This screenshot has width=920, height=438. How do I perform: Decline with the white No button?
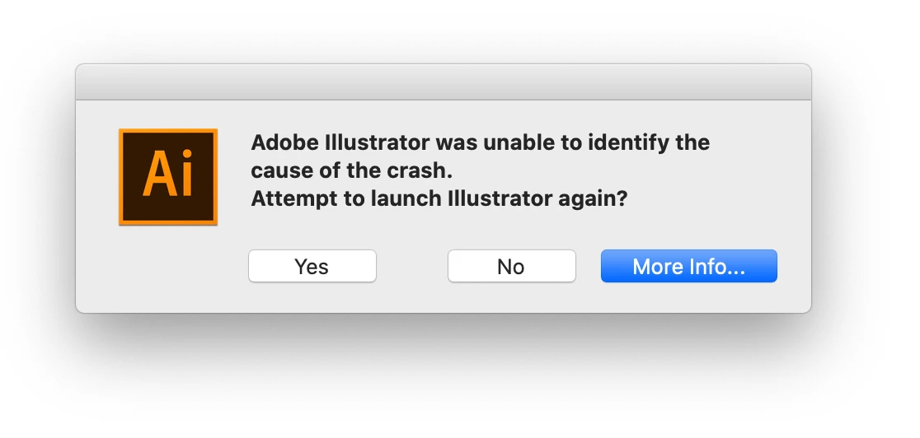point(512,266)
